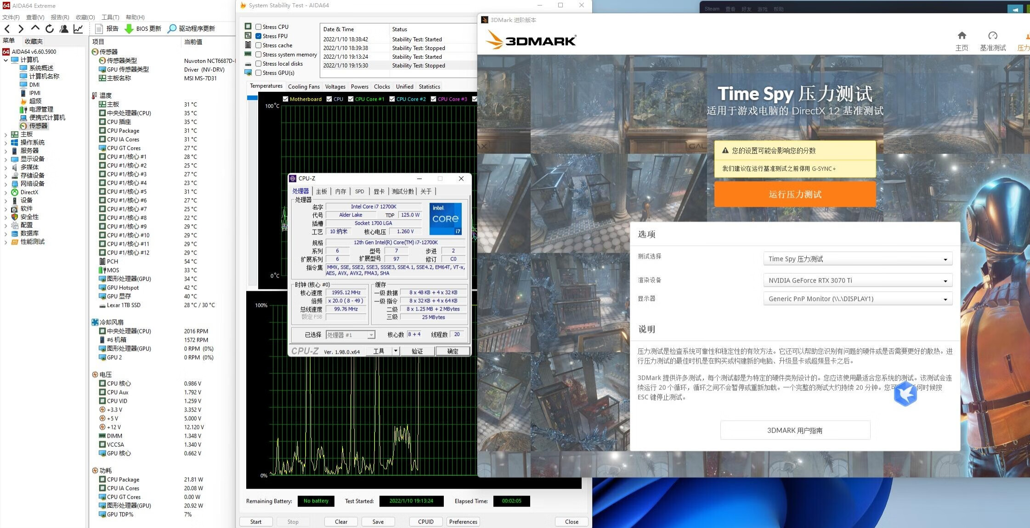The image size is (1030, 528).
Task: Collapse the 计算机 tree node
Action: pyautogui.click(x=6, y=60)
